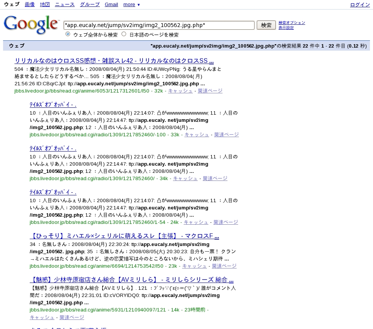Open 検索オプション link

pyautogui.click(x=291, y=22)
